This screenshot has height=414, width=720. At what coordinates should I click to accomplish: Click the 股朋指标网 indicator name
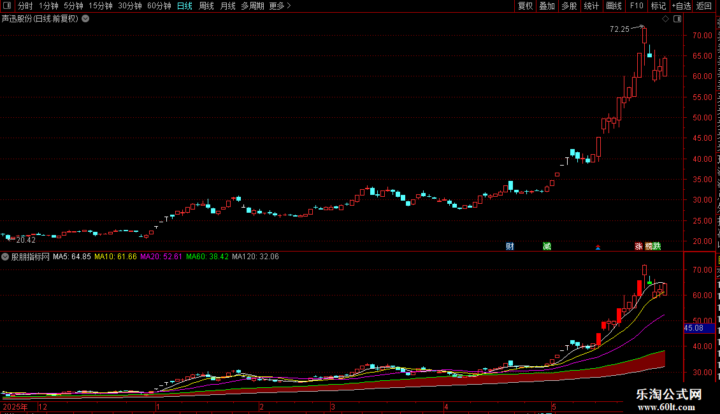31,257
